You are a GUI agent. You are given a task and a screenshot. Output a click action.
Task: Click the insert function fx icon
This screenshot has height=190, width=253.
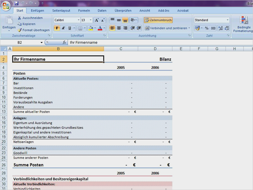(64, 42)
